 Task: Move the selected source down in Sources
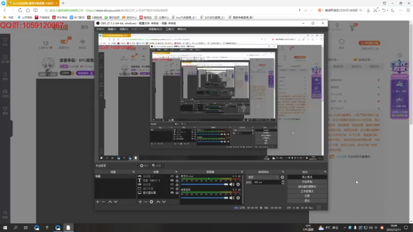(x=164, y=202)
